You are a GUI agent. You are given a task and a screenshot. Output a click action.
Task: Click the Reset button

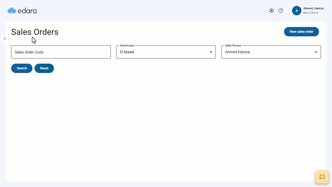(44, 68)
